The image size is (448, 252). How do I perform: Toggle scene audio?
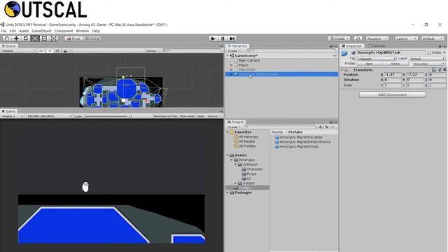coord(57,50)
